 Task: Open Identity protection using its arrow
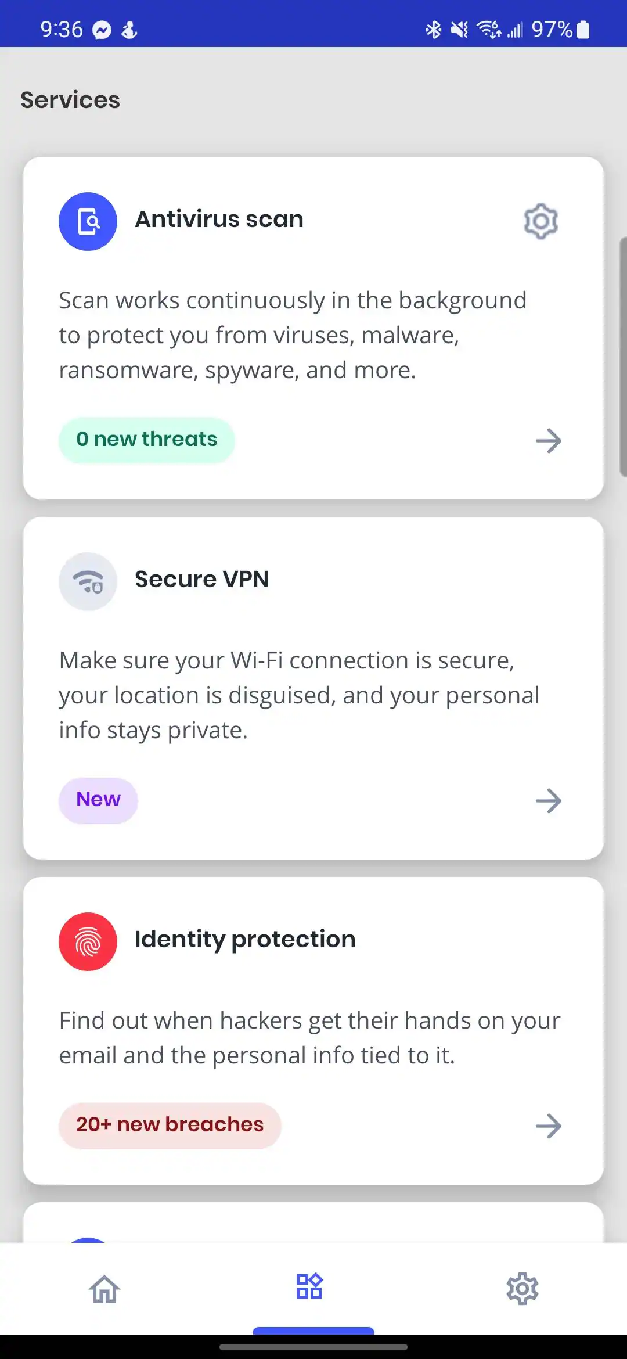pos(549,1126)
